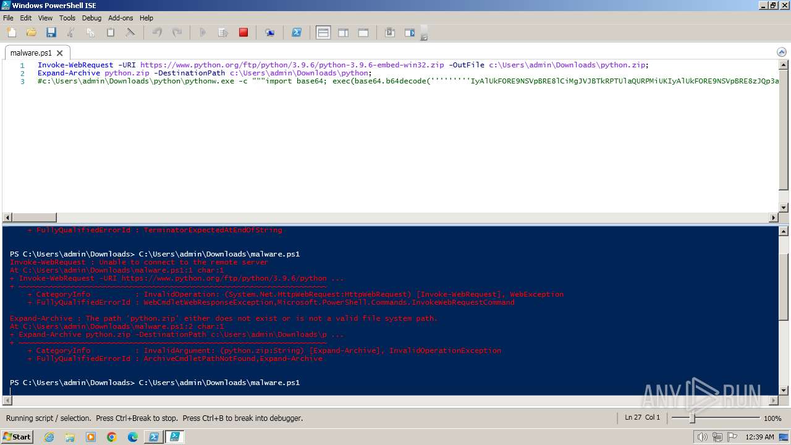The image size is (791, 445).
Task: Run Selection toolbar icon
Action: tap(223, 32)
